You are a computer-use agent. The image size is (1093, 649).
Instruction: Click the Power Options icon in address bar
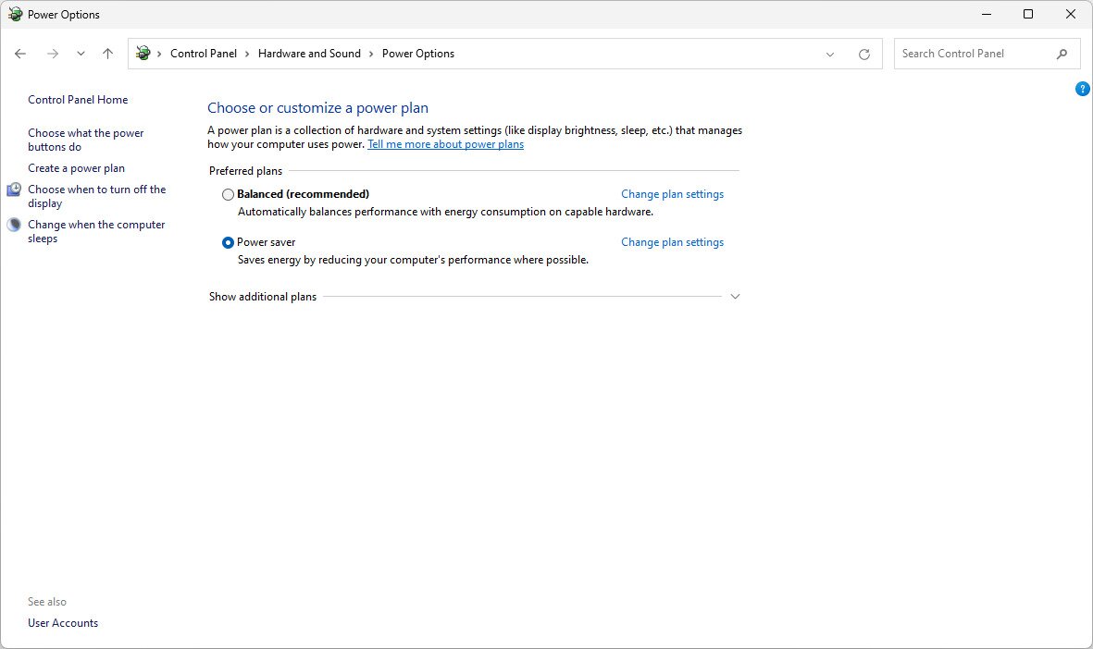click(x=143, y=53)
